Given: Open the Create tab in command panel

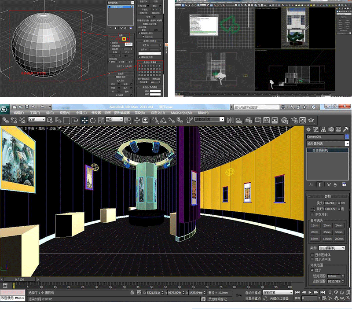Looking at the screenshot, I should click(x=308, y=129).
